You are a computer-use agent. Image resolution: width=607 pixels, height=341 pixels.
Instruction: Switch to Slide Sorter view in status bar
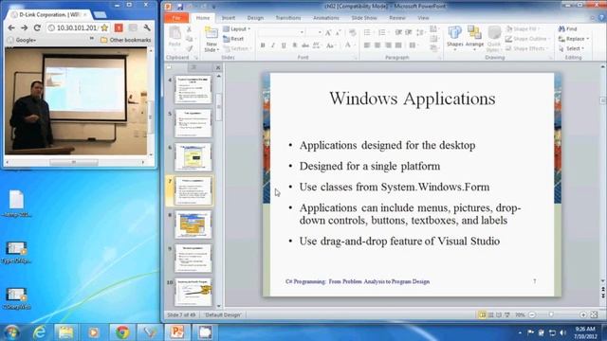point(491,315)
